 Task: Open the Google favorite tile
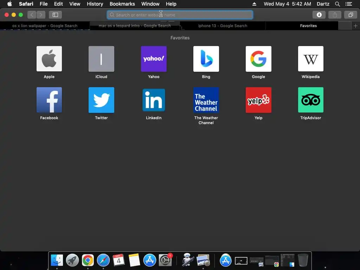click(258, 59)
